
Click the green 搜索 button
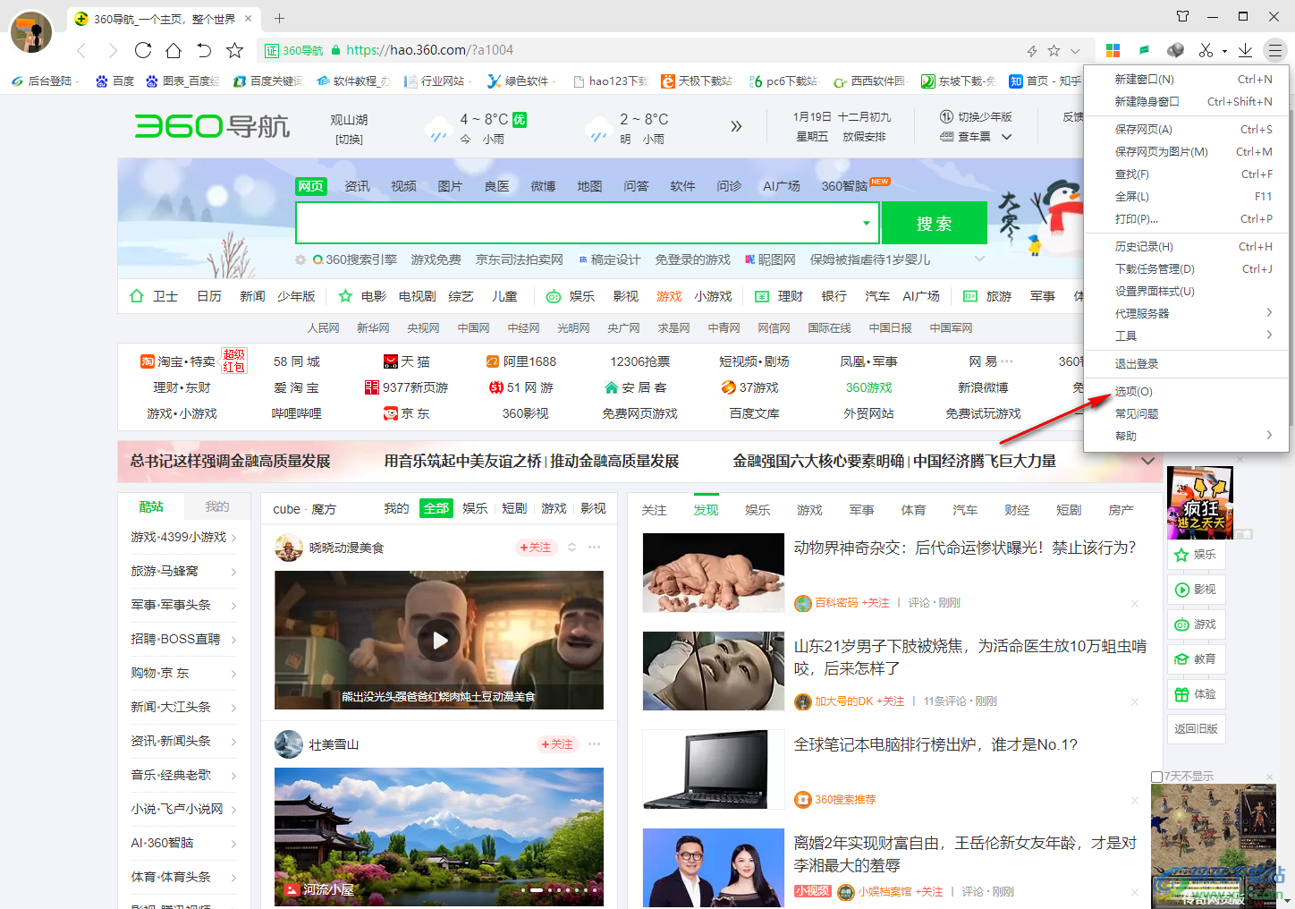tap(934, 223)
